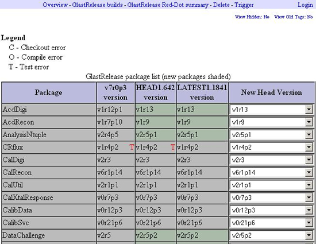Click the Trigger link

click(244, 5)
